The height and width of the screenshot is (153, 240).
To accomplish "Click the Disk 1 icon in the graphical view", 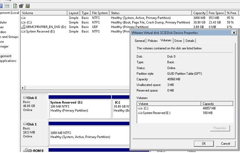I will pos(25,124).
